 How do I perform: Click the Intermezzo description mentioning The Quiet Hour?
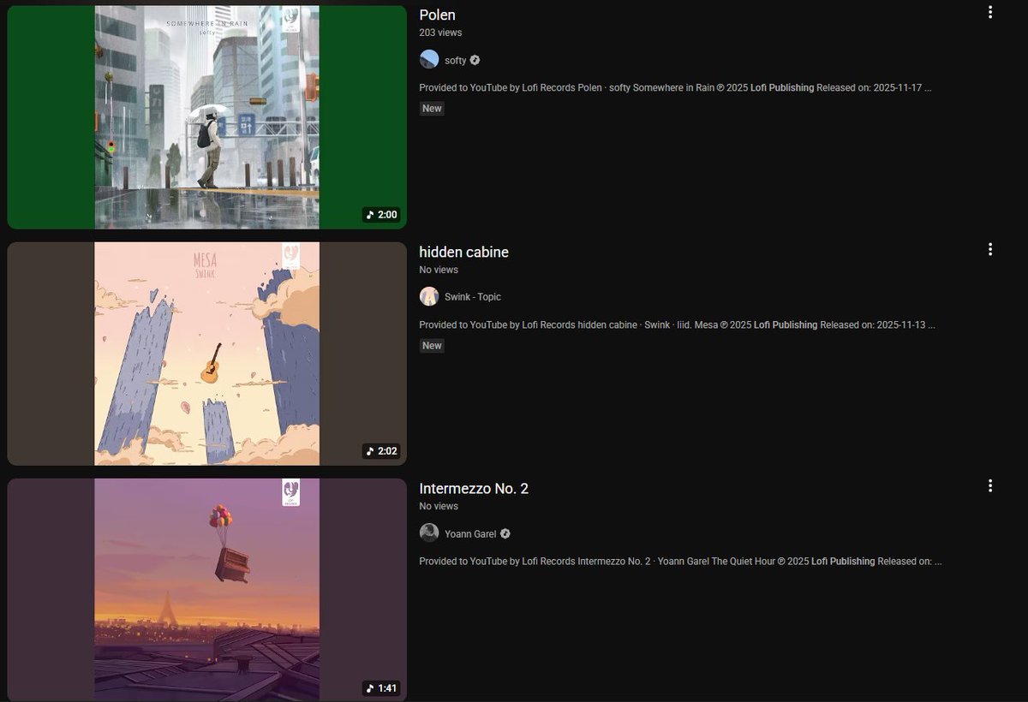[x=680, y=562]
